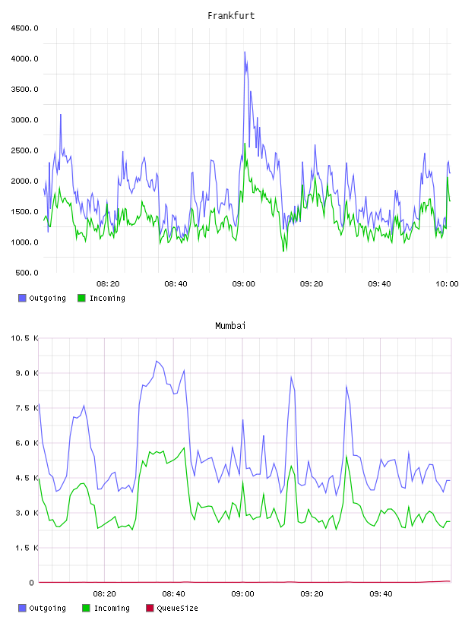462x620 pixels.
Task: Click the blue Outgoing swatch in Mumbai legend
Action: 22,608
